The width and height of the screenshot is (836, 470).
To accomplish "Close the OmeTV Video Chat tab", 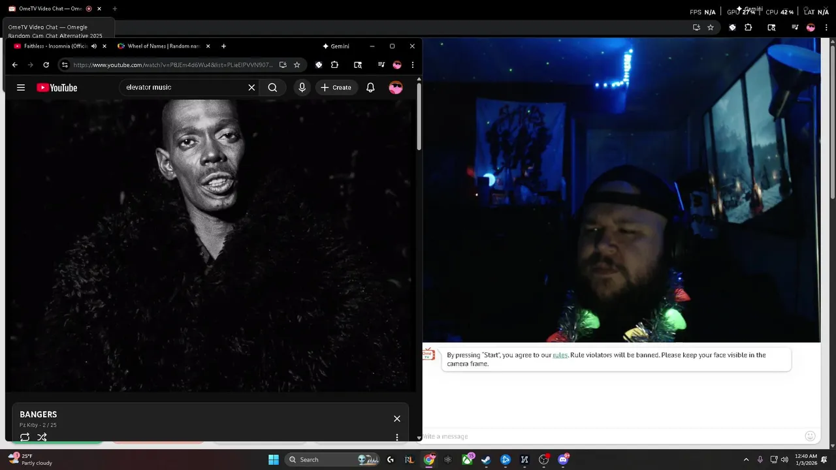I will point(99,8).
